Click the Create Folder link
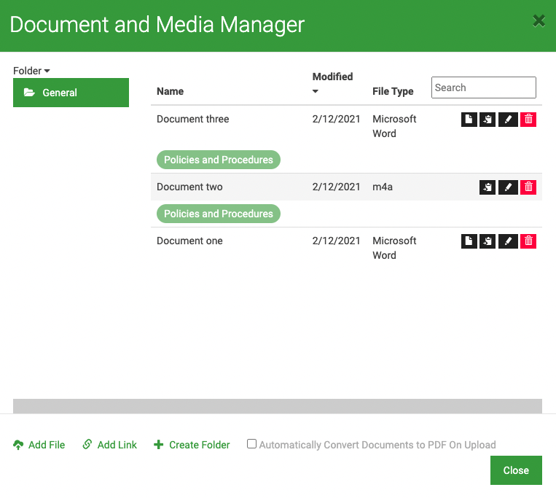The height and width of the screenshot is (498, 556). point(192,445)
